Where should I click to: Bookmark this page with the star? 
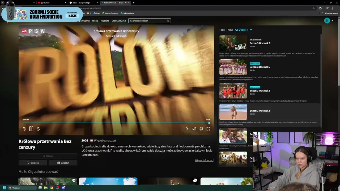click(x=314, y=8)
